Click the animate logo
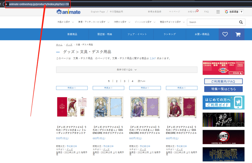The image size is (252, 163). pos(68,12)
